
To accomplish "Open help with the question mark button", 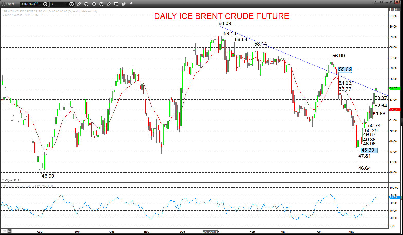I will 376,2.
